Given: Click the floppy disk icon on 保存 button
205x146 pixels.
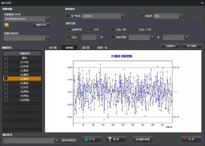Looking at the screenshot, I should (x=110, y=140).
